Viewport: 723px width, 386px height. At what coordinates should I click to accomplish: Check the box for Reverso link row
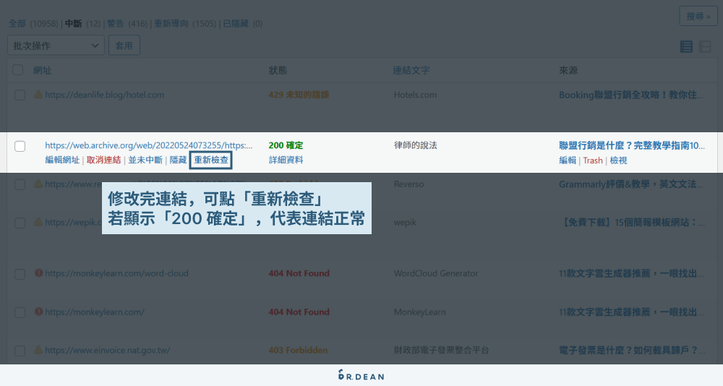[20, 184]
